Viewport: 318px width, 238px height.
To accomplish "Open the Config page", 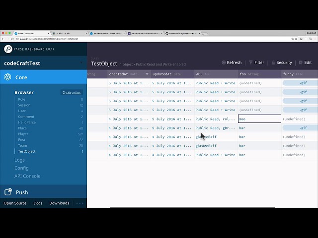I will click(21, 168).
